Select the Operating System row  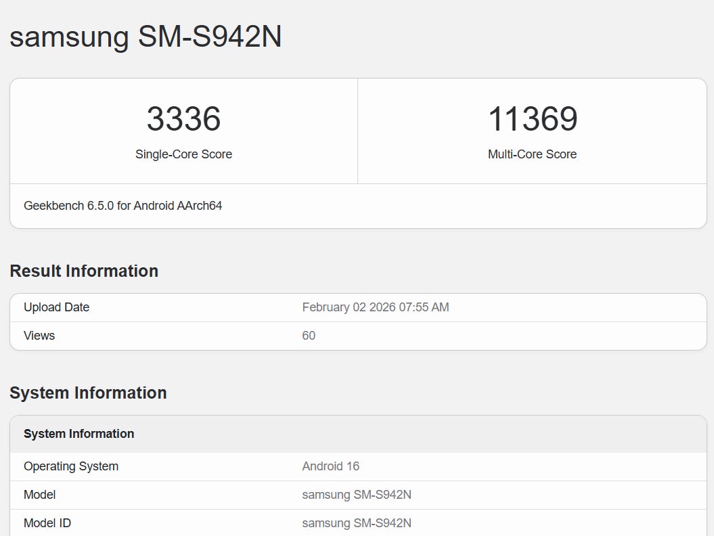pos(70,466)
